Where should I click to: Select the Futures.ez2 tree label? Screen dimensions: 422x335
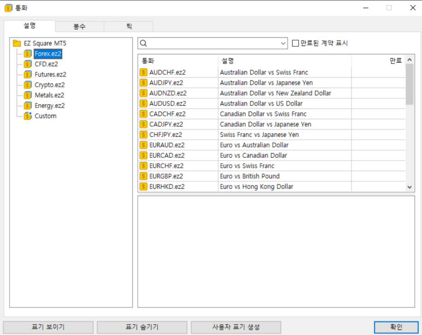coord(50,74)
